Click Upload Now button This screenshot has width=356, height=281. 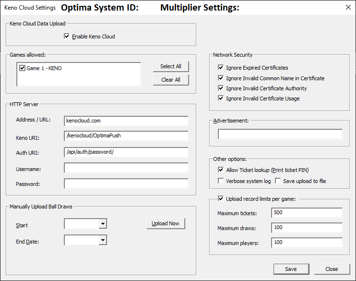[x=166, y=224]
